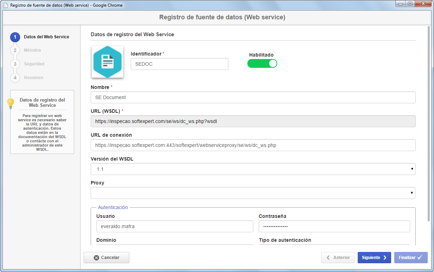Click the URL (WSDL) field
Viewport: 434px width, 272px height.
(x=253, y=121)
